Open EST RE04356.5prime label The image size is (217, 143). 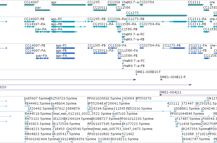pos(83,139)
